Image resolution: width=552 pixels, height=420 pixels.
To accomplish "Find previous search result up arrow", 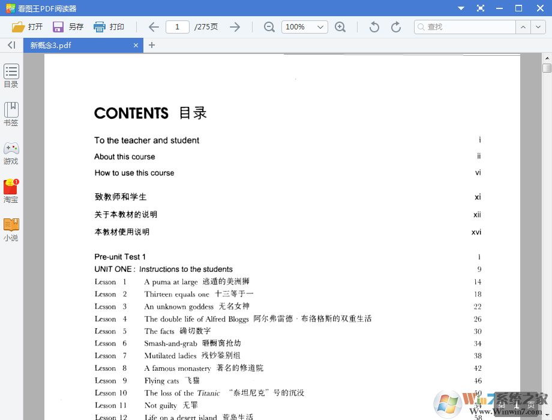I will pyautogui.click(x=523, y=27).
